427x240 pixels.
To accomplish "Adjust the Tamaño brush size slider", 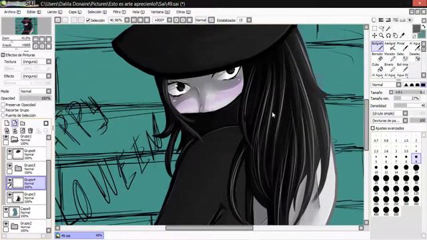I will coord(410,92).
